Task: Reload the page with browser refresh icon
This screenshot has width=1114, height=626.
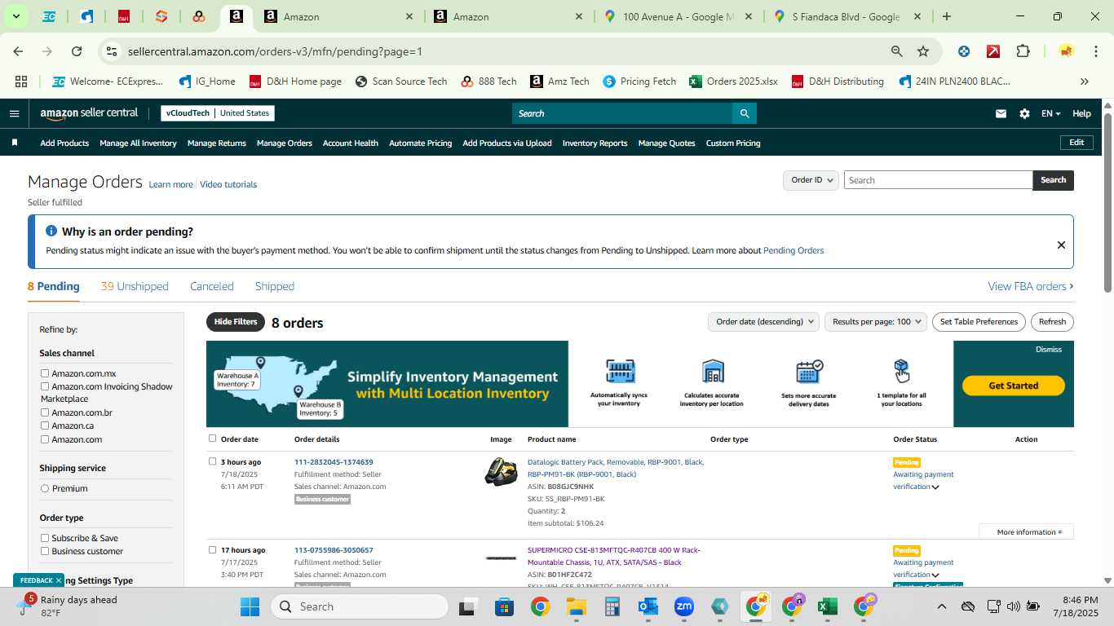Action: point(77,51)
